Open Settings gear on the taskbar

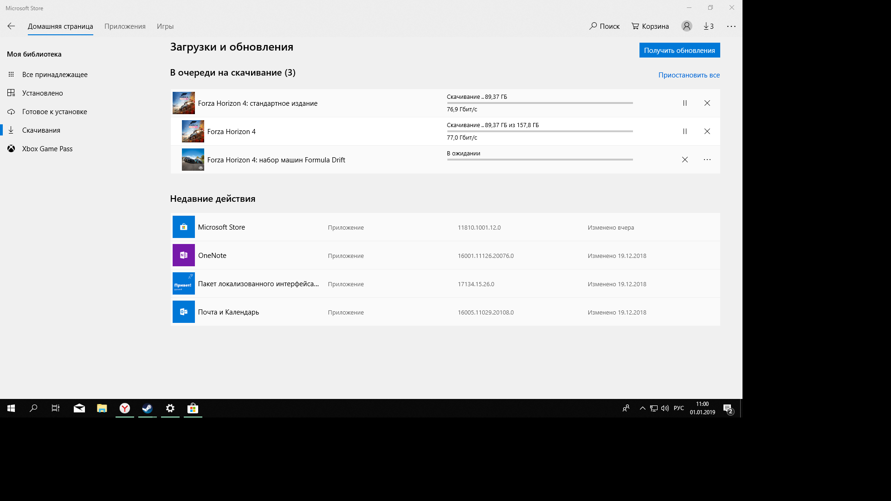point(170,408)
